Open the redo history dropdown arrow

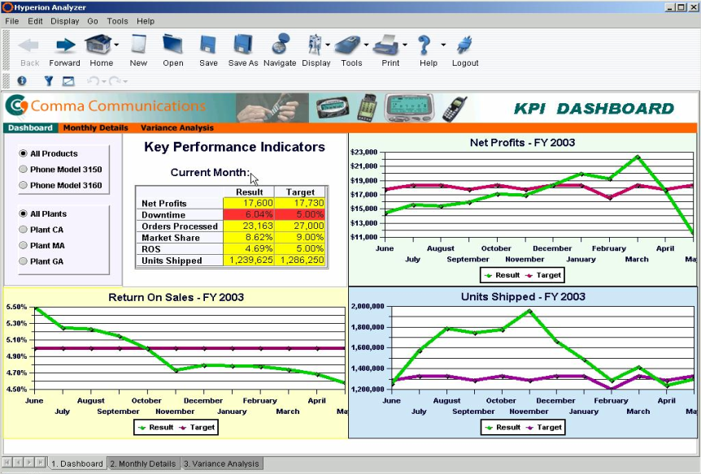tap(125, 81)
